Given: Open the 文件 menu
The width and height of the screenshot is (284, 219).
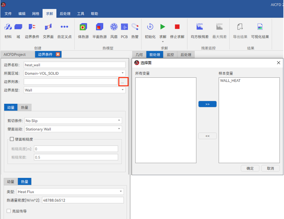Looking at the screenshot, I should coord(8,14).
